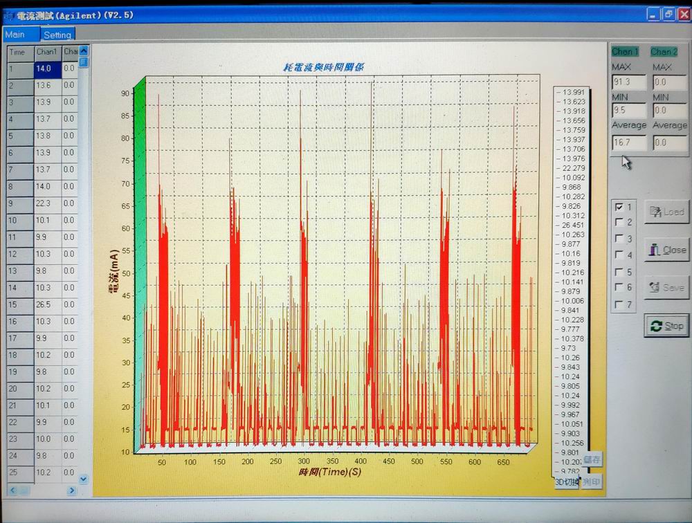Click row number 7 in the Time column
This screenshot has width=692, height=523.
[20, 170]
